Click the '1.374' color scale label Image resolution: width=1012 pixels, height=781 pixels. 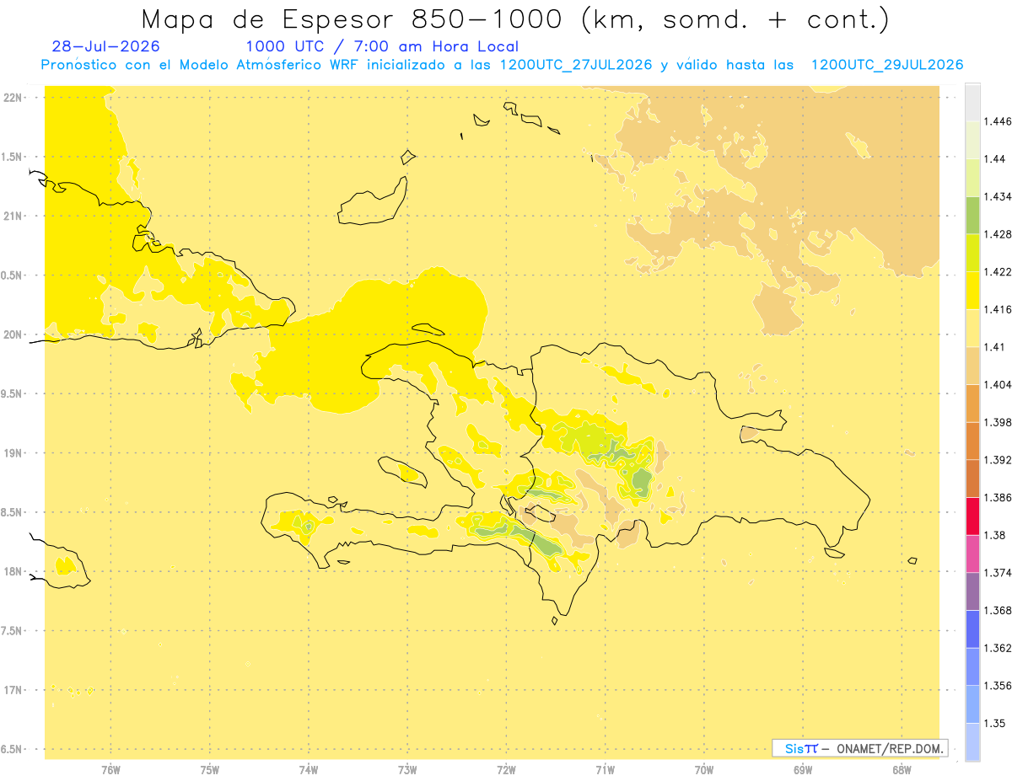[x=998, y=573]
